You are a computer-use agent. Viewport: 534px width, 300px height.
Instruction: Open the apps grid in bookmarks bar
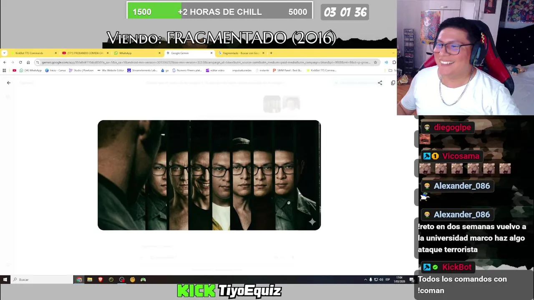tap(4, 70)
